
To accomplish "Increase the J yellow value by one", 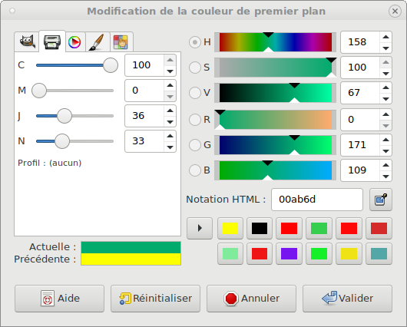I will pos(170,111).
